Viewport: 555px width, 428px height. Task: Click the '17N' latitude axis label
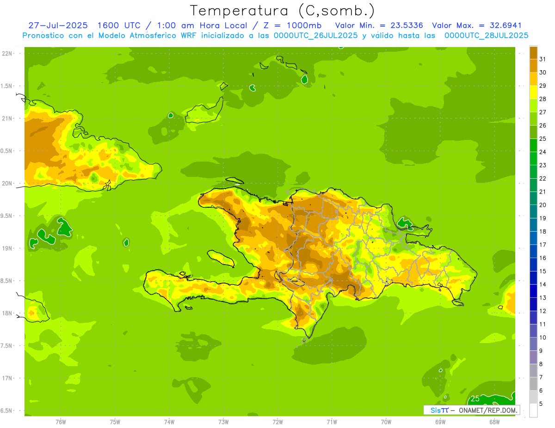pyautogui.click(x=7, y=378)
